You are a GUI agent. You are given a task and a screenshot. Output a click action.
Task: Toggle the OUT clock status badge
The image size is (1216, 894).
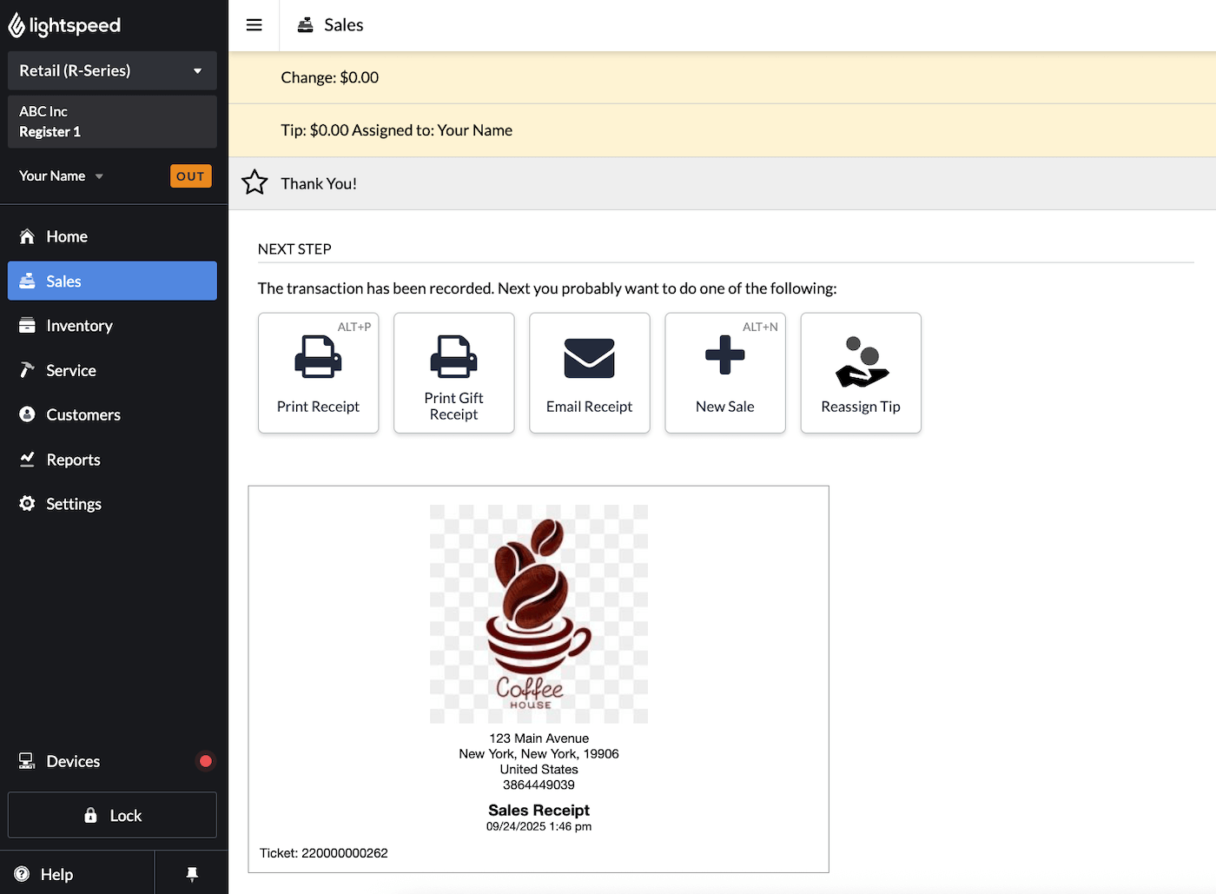coord(190,176)
